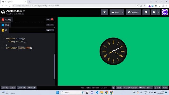169x95 pixels.
Task: View HTML error warning icon
Action: click(x=52, y=19)
